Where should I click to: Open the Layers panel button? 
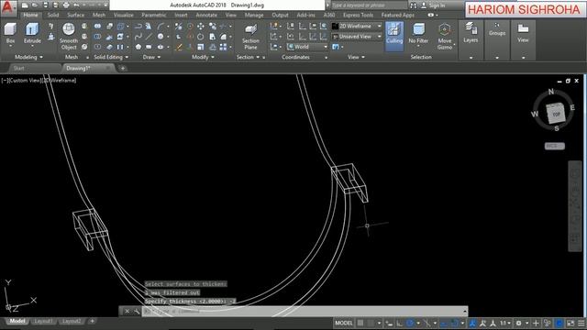(x=471, y=33)
